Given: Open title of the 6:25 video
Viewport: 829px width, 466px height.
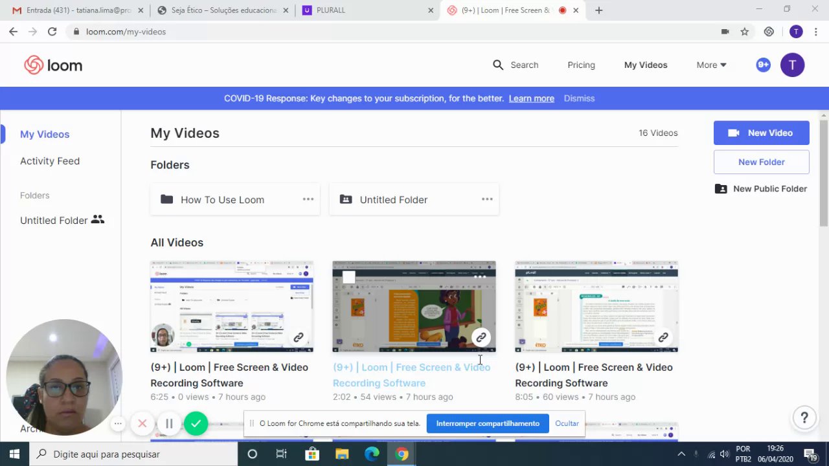Looking at the screenshot, I should (x=229, y=375).
